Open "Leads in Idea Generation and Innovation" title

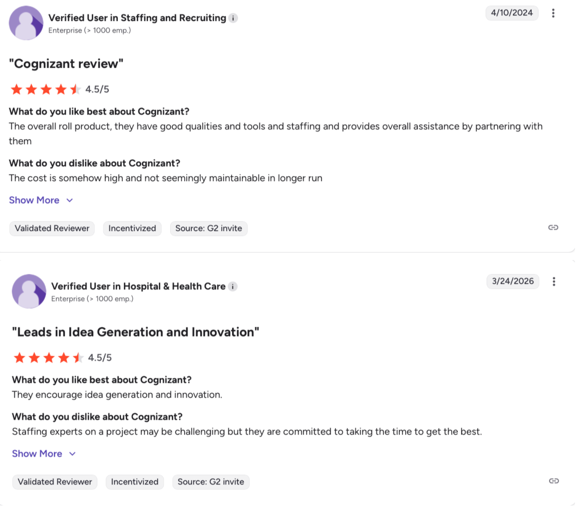[136, 332]
